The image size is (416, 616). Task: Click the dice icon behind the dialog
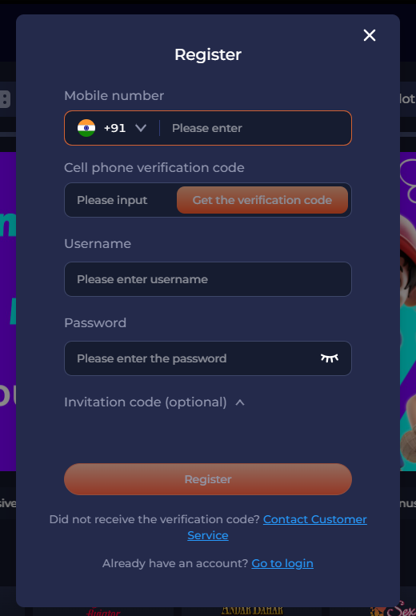[x=5, y=99]
